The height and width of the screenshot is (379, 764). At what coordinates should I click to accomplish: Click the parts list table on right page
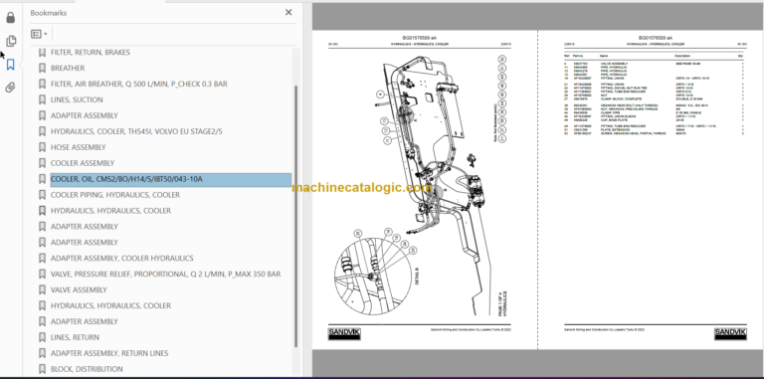654,95
